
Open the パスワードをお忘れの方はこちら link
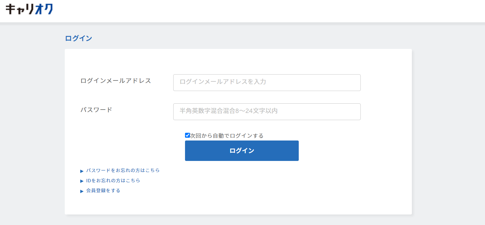(123, 171)
